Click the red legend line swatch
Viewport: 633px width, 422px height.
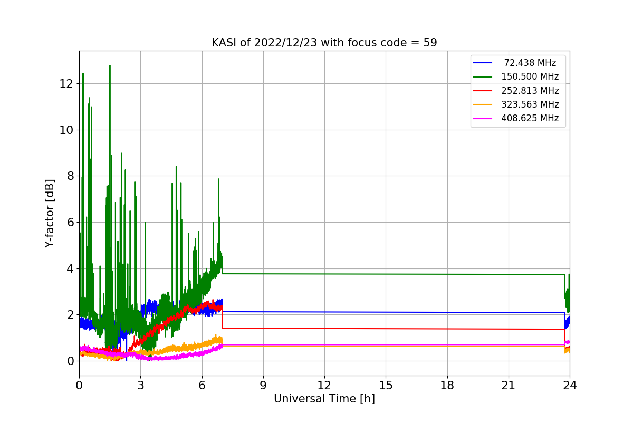point(483,91)
